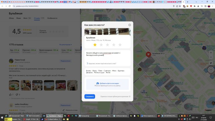
Task: Like Павел Гагай's review with thumbs up
Action: pos(10,94)
